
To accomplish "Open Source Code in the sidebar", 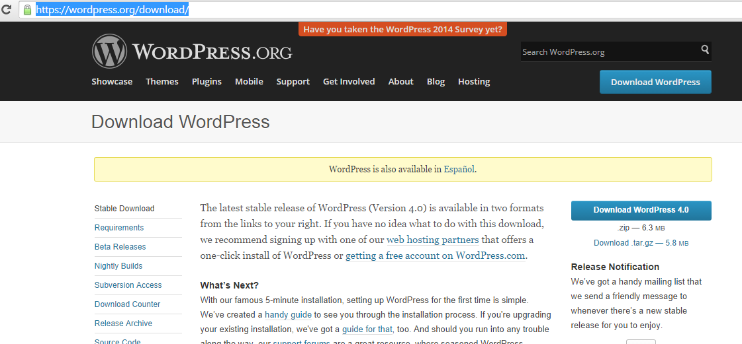I will pyautogui.click(x=118, y=341).
